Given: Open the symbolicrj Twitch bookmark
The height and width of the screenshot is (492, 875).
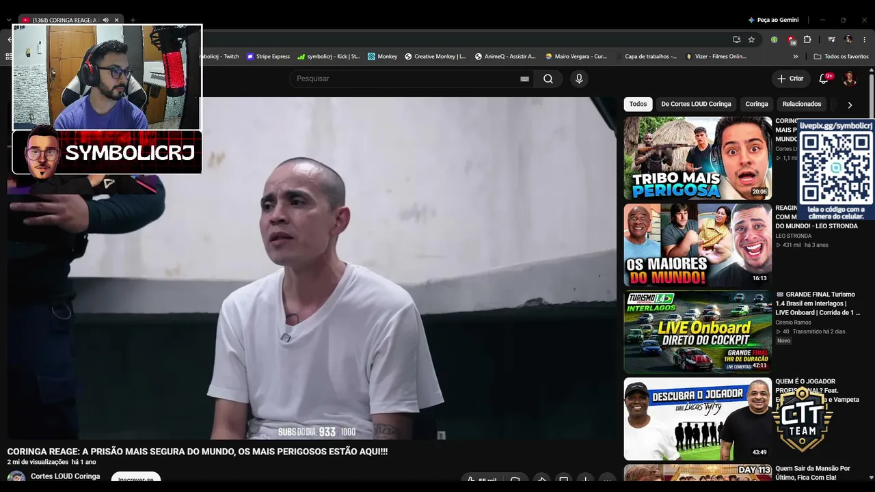Looking at the screenshot, I should click(x=220, y=57).
